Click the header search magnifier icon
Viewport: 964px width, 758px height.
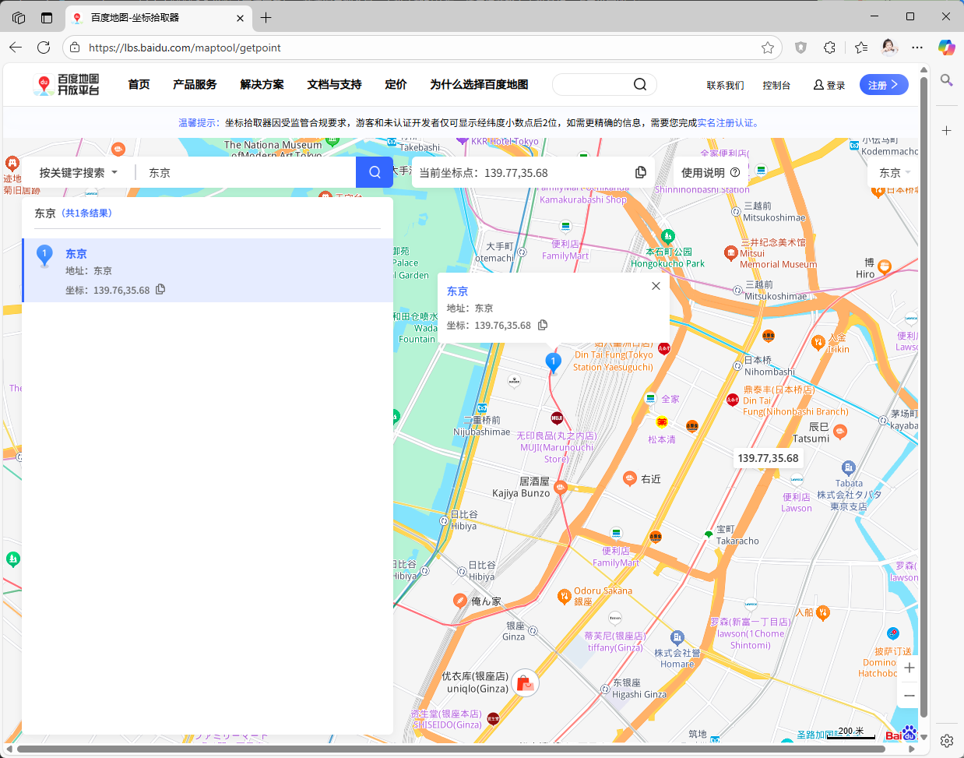point(640,84)
